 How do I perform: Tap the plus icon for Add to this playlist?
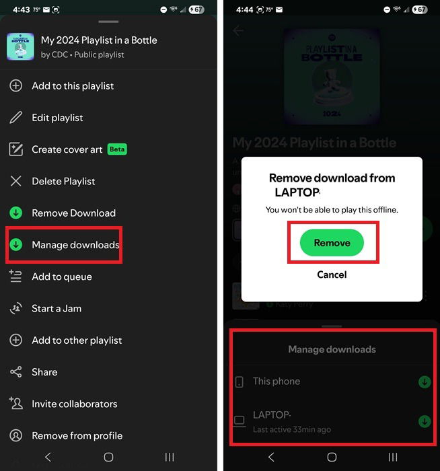tap(15, 86)
